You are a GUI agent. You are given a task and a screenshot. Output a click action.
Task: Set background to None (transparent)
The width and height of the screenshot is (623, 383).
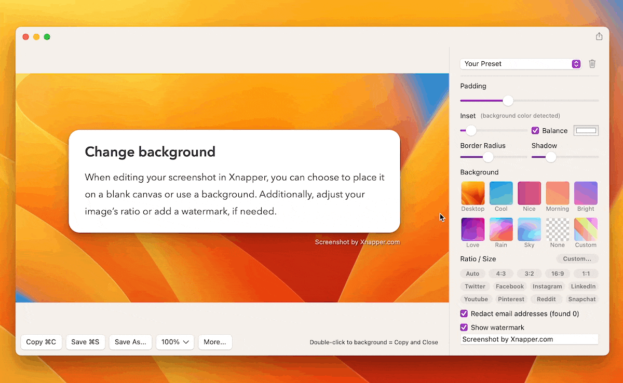tap(558, 229)
